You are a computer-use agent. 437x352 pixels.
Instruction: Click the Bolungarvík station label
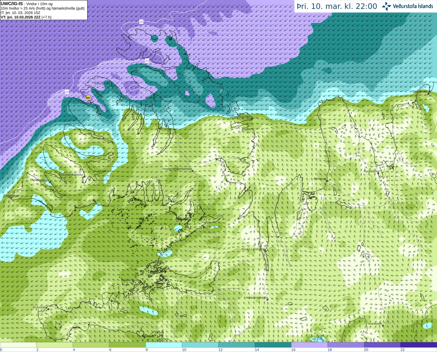click(x=102, y=83)
